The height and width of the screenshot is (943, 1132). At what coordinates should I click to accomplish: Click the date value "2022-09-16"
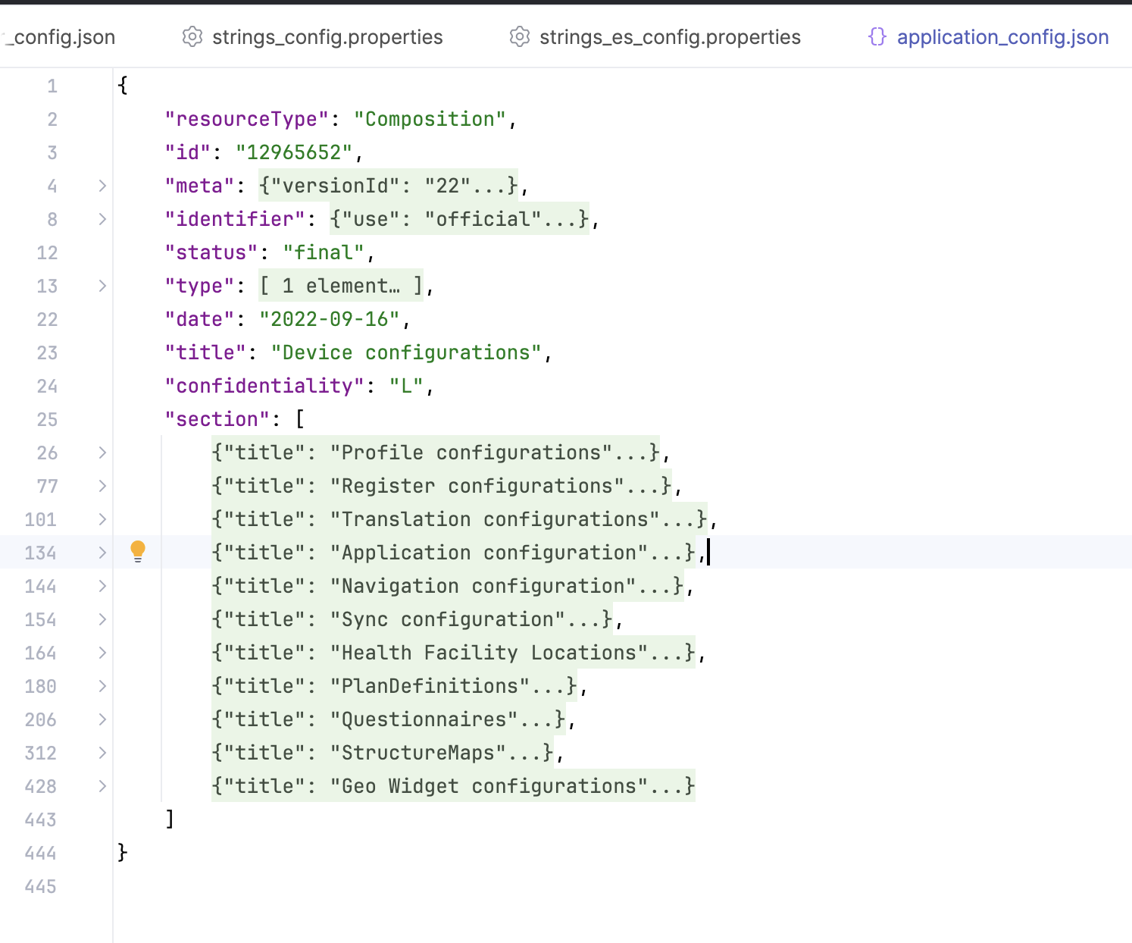tap(330, 319)
